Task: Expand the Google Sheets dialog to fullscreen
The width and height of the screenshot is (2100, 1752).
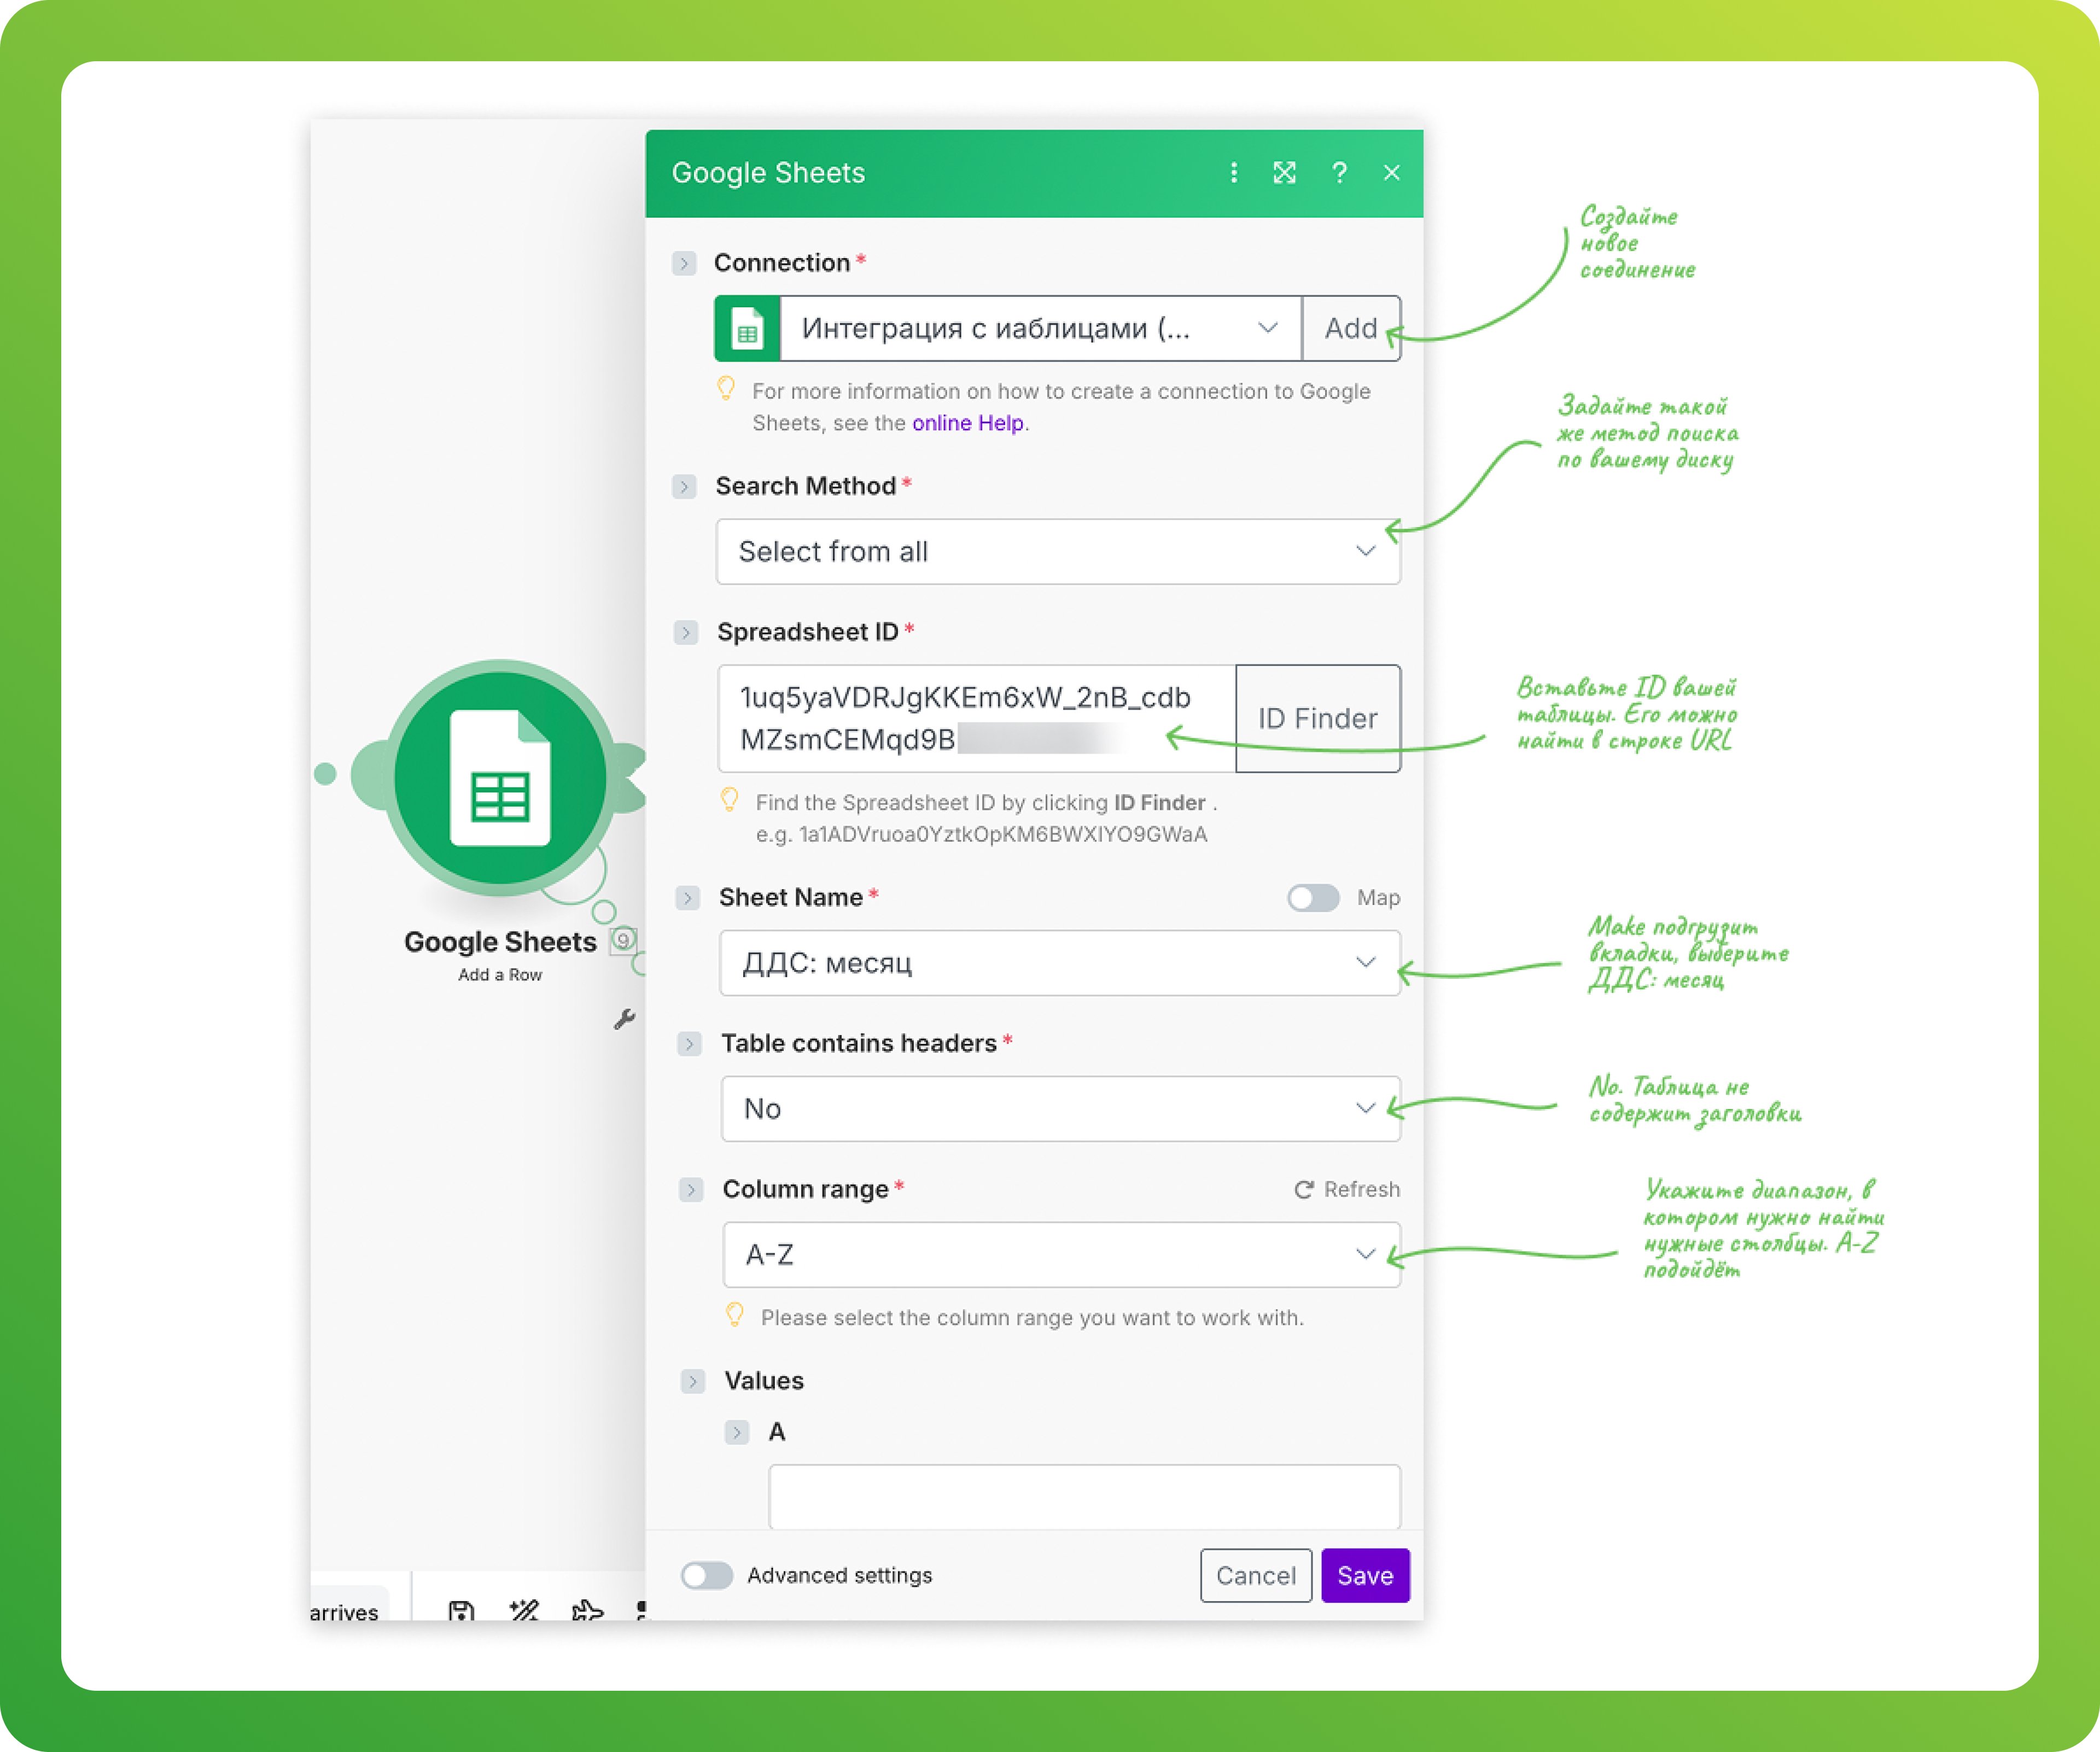Action: 1284,173
